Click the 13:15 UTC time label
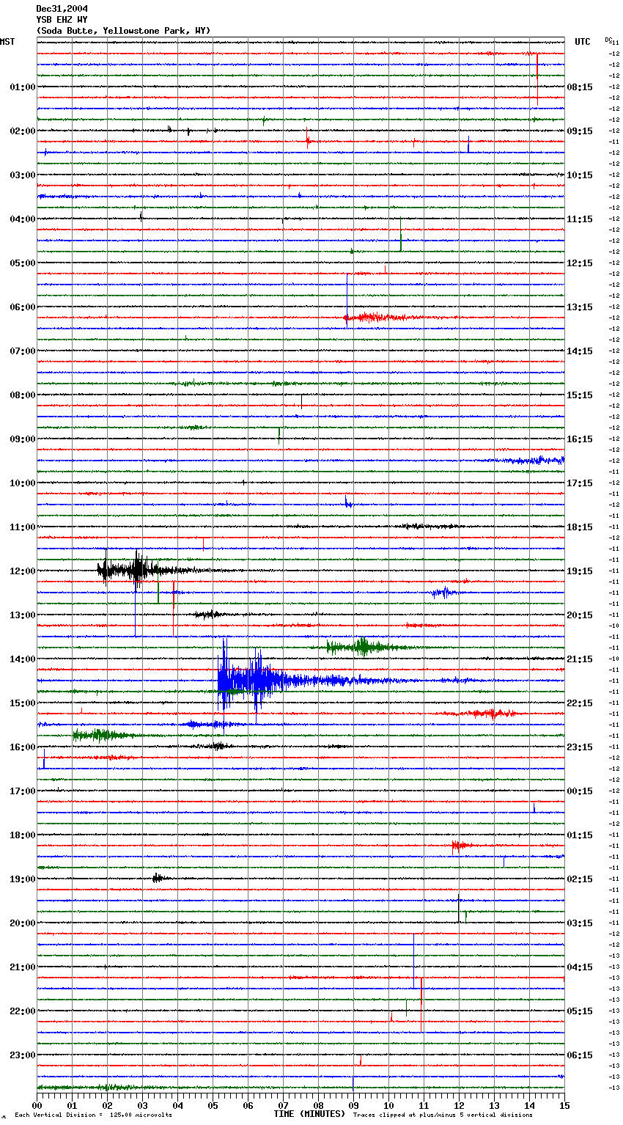This screenshot has width=623, height=1125. pos(580,307)
